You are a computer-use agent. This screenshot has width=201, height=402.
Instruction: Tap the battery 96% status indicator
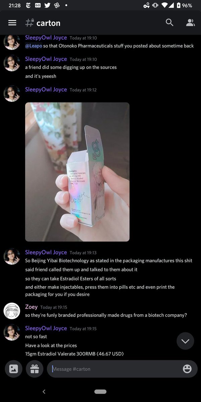(184, 5)
